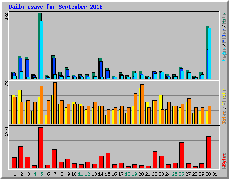Click the green 'Hits' legend label

tap(224, 18)
